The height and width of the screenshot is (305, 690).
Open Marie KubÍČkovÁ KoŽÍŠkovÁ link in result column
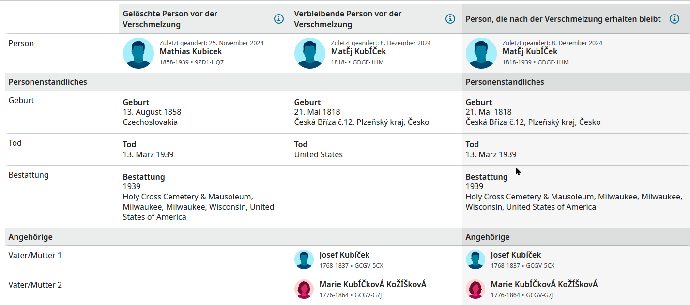544,284
